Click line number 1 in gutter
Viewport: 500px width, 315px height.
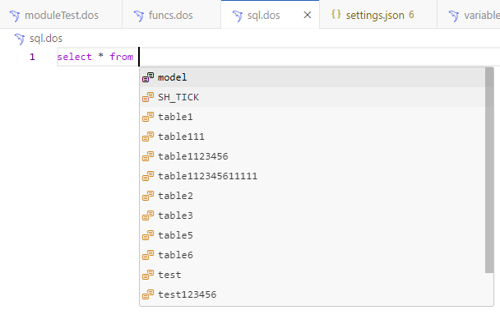click(x=32, y=57)
